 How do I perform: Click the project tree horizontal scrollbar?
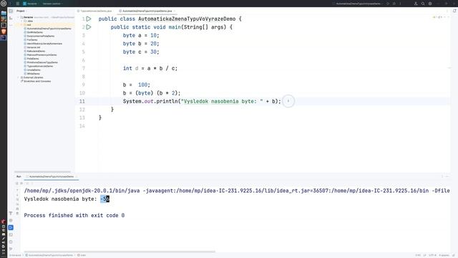click(x=42, y=172)
